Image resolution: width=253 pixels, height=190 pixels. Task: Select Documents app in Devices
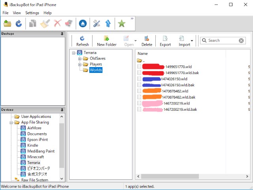tap(37, 134)
